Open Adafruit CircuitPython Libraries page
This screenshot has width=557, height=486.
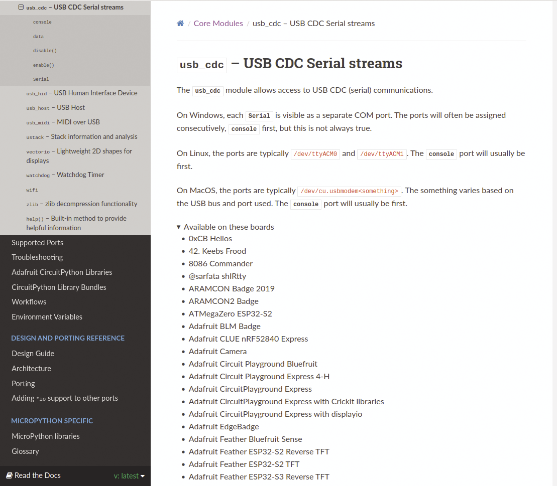coord(62,272)
